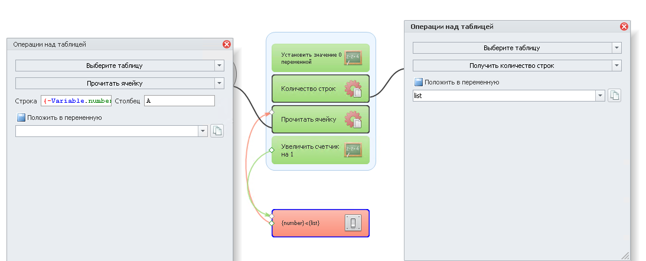Select the 'Прочитать ячейку' action block
The image size is (646, 261).
pyautogui.click(x=321, y=119)
